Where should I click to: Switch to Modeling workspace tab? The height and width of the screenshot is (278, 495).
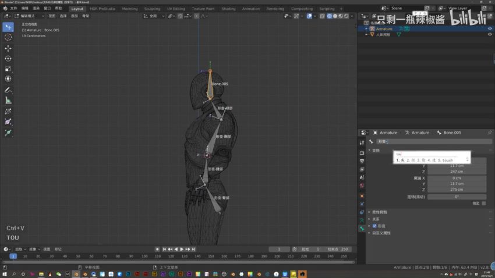130,9
